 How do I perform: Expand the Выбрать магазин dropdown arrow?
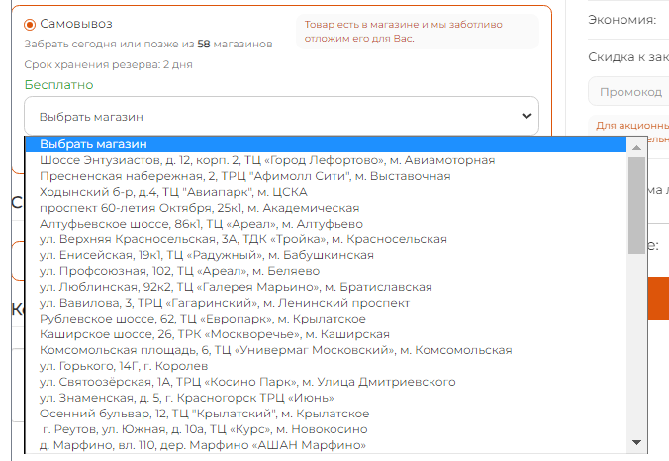[x=525, y=116]
